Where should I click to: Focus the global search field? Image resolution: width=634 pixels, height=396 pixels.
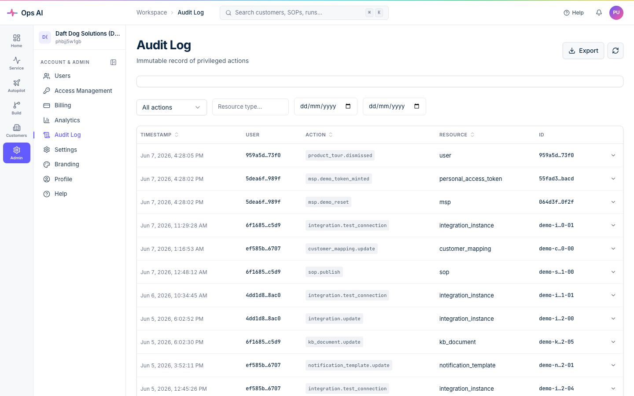click(304, 13)
